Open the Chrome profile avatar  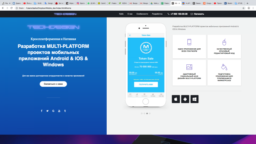(249, 8)
